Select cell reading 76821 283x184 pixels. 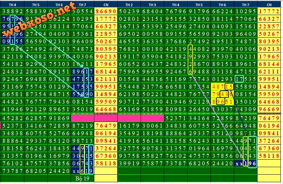pyautogui.click(x=129, y=49)
